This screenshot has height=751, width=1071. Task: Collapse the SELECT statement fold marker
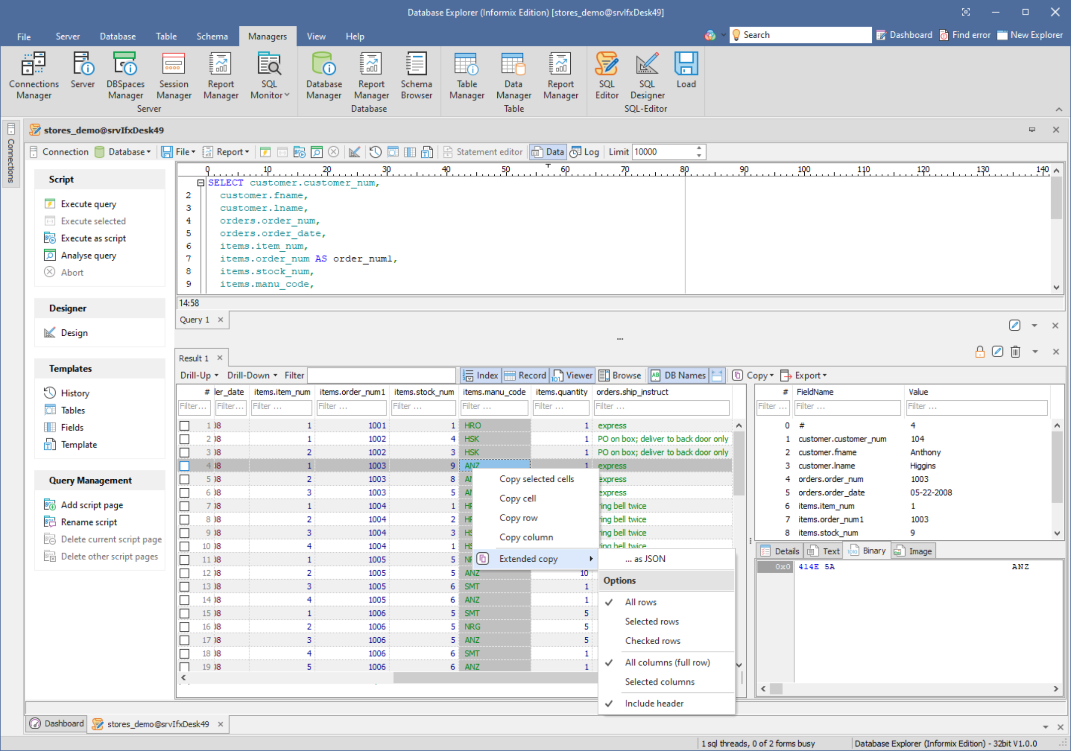pyautogui.click(x=201, y=183)
